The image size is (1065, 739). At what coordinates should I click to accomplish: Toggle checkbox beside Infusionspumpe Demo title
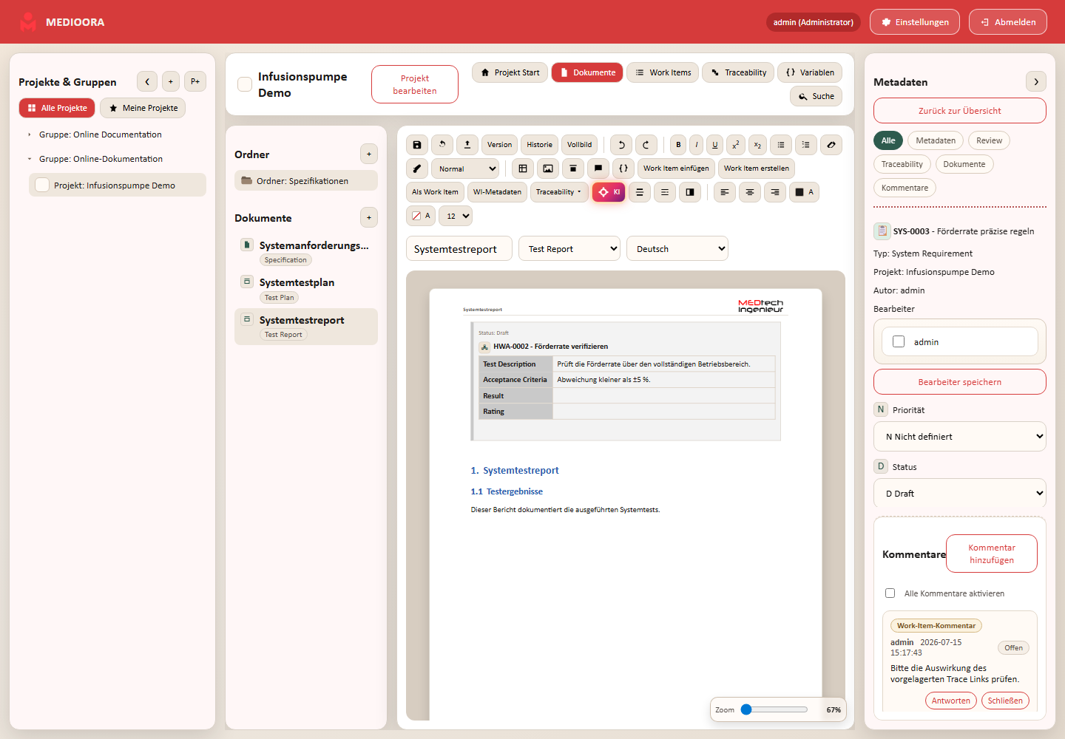click(x=245, y=84)
